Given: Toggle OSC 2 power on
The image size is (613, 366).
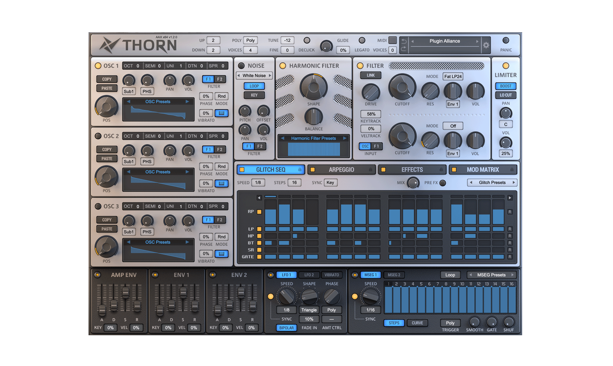Looking at the screenshot, I should click(98, 136).
